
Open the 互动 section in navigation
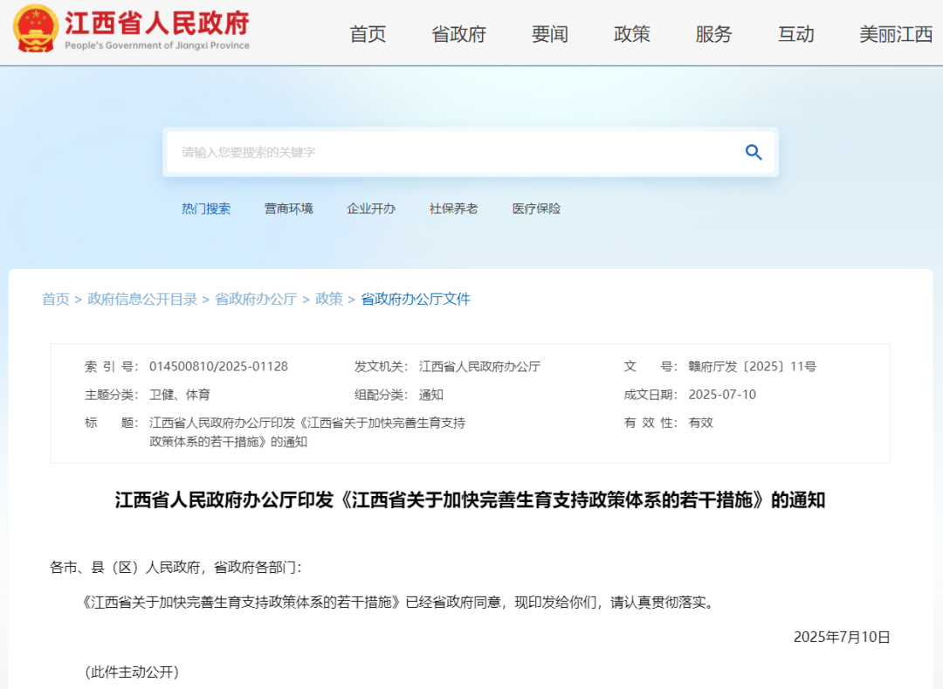pyautogui.click(x=795, y=35)
